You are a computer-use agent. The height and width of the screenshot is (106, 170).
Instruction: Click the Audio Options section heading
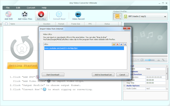133,85
